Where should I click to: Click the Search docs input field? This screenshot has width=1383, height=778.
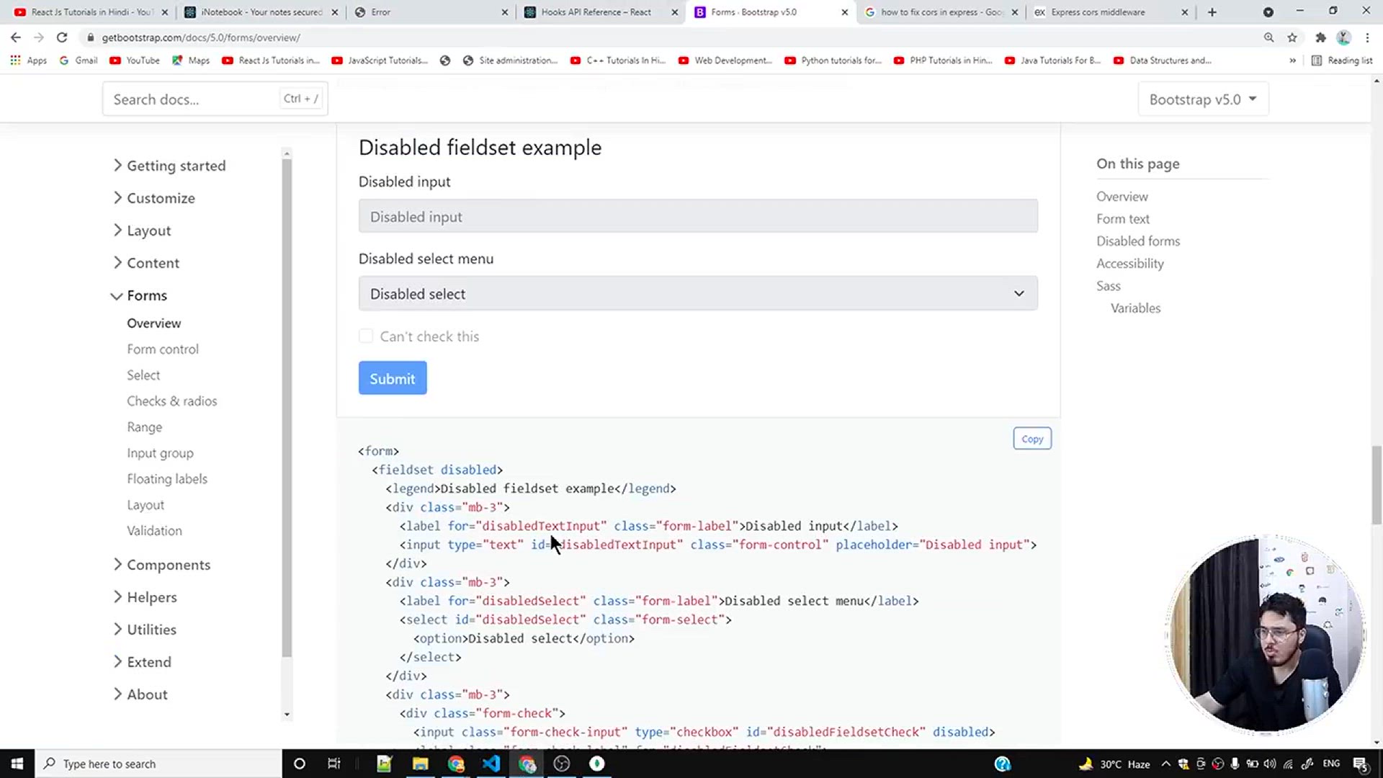[215, 99]
